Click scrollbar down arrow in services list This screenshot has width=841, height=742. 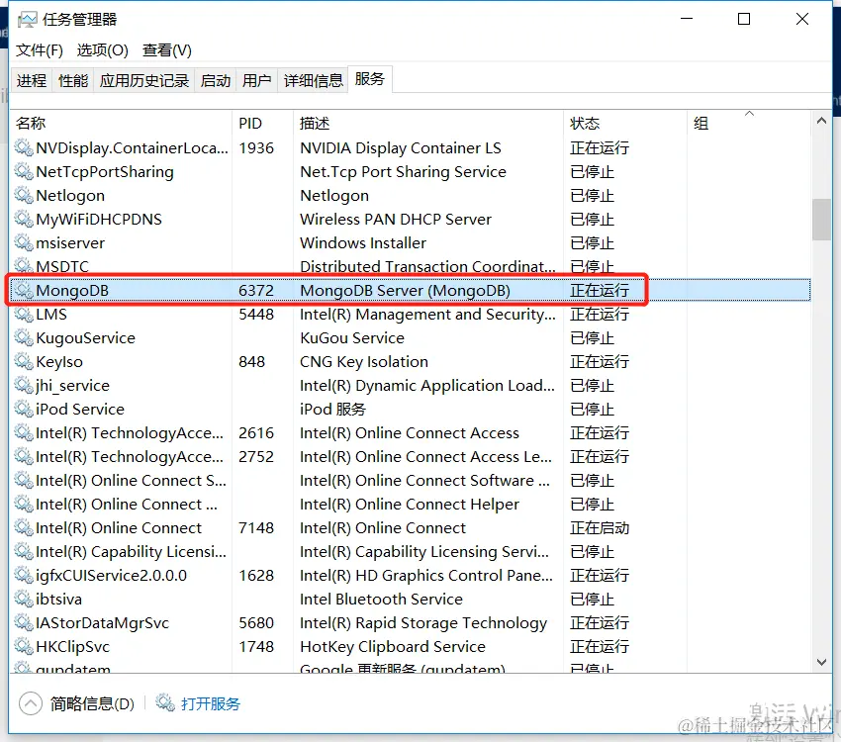tap(821, 662)
